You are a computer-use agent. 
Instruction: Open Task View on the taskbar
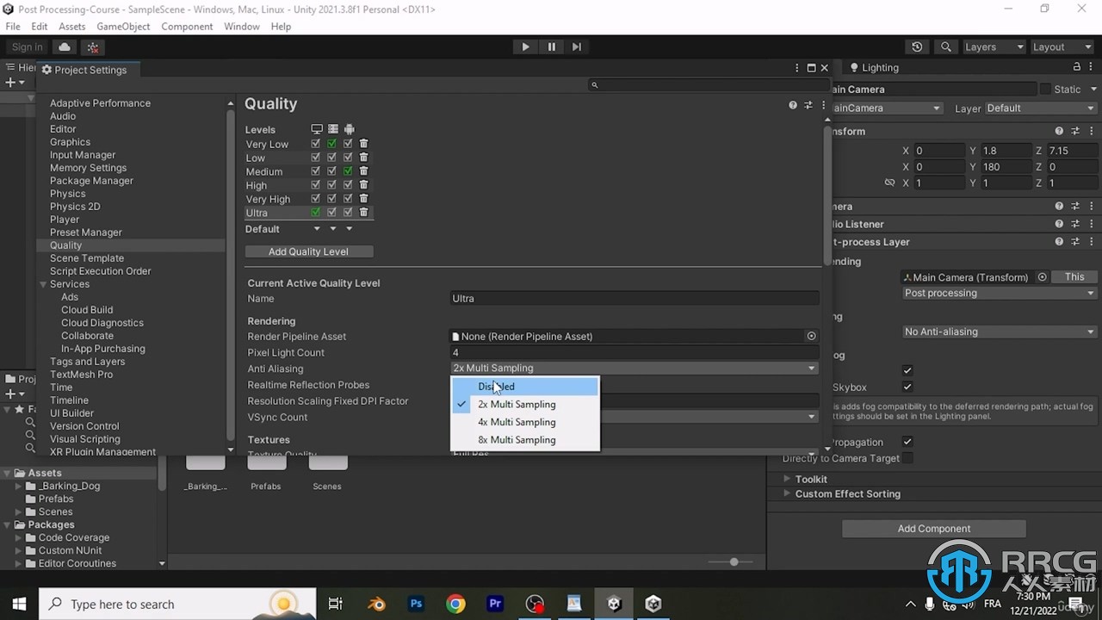coord(336,604)
